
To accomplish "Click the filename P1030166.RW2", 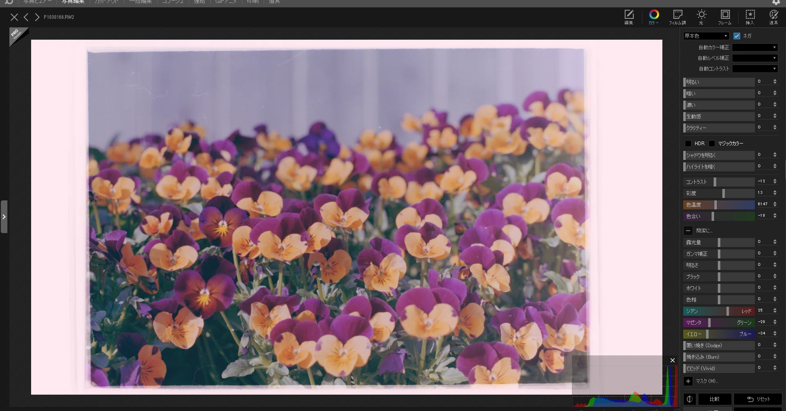I will pyautogui.click(x=59, y=17).
